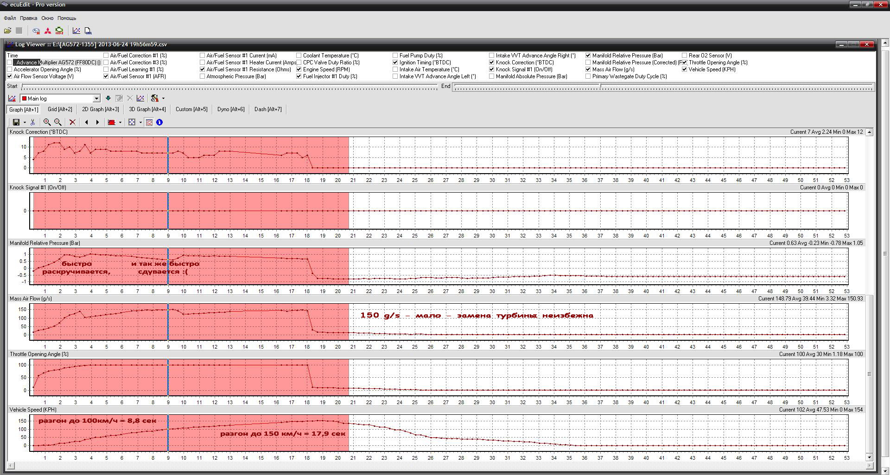Click the Mitsubishi logo toolbar icon
This screenshot has height=475, width=890.
click(48, 31)
